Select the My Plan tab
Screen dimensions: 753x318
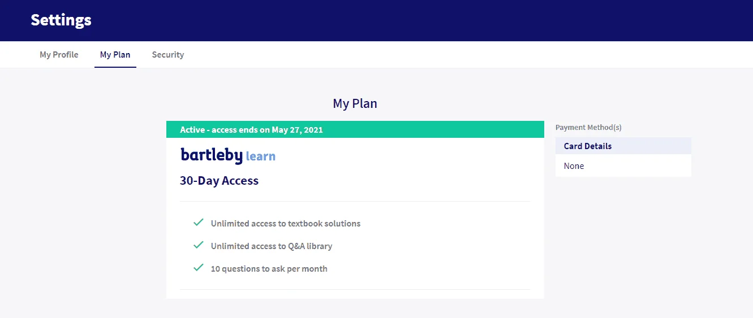point(115,55)
